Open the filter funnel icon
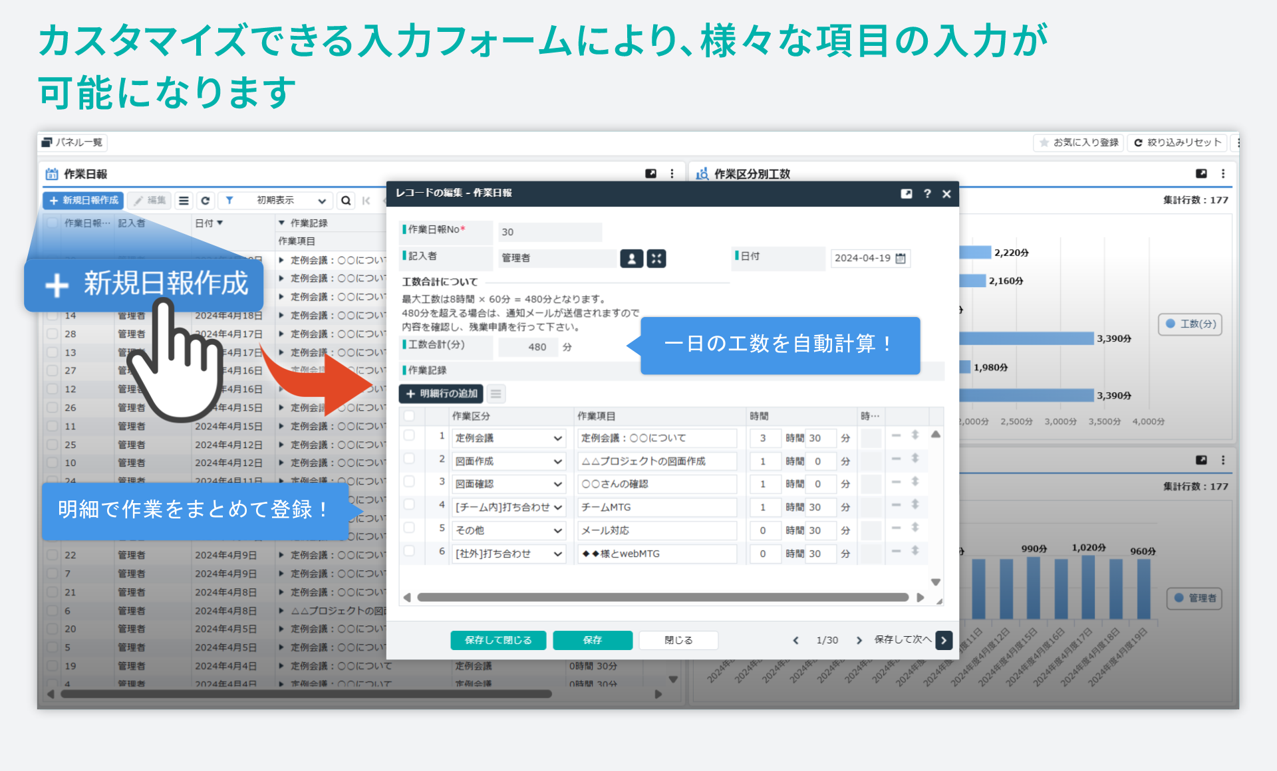The height and width of the screenshot is (771, 1277). 229,200
